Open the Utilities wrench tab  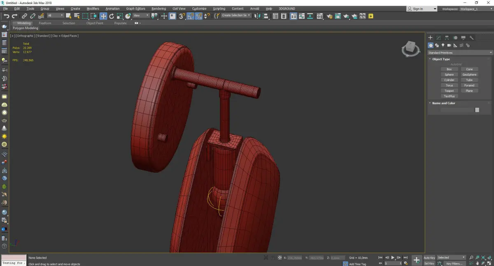click(472, 38)
